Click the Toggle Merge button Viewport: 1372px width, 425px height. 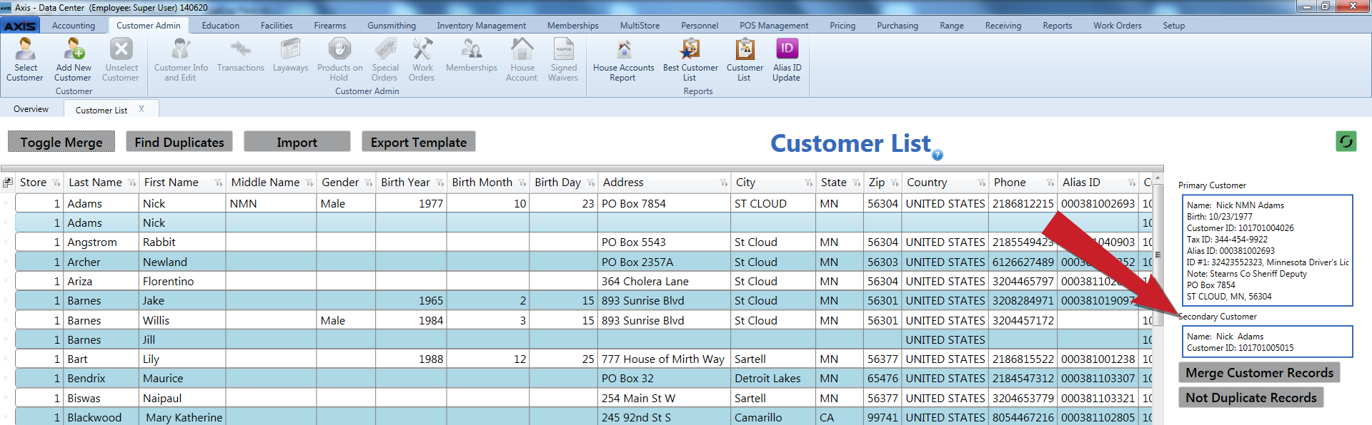coord(61,142)
